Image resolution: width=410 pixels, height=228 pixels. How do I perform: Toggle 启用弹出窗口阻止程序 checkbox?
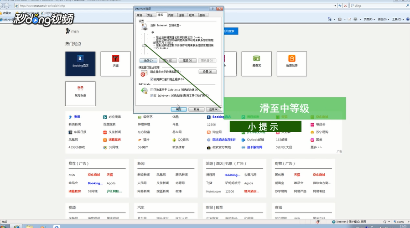click(152, 79)
